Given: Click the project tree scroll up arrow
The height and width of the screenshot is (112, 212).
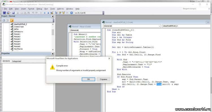Looking at the screenshot, I should tap(53, 24).
